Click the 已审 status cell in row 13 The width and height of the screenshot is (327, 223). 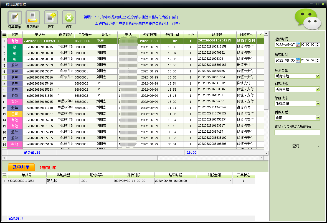(x=15, y=114)
